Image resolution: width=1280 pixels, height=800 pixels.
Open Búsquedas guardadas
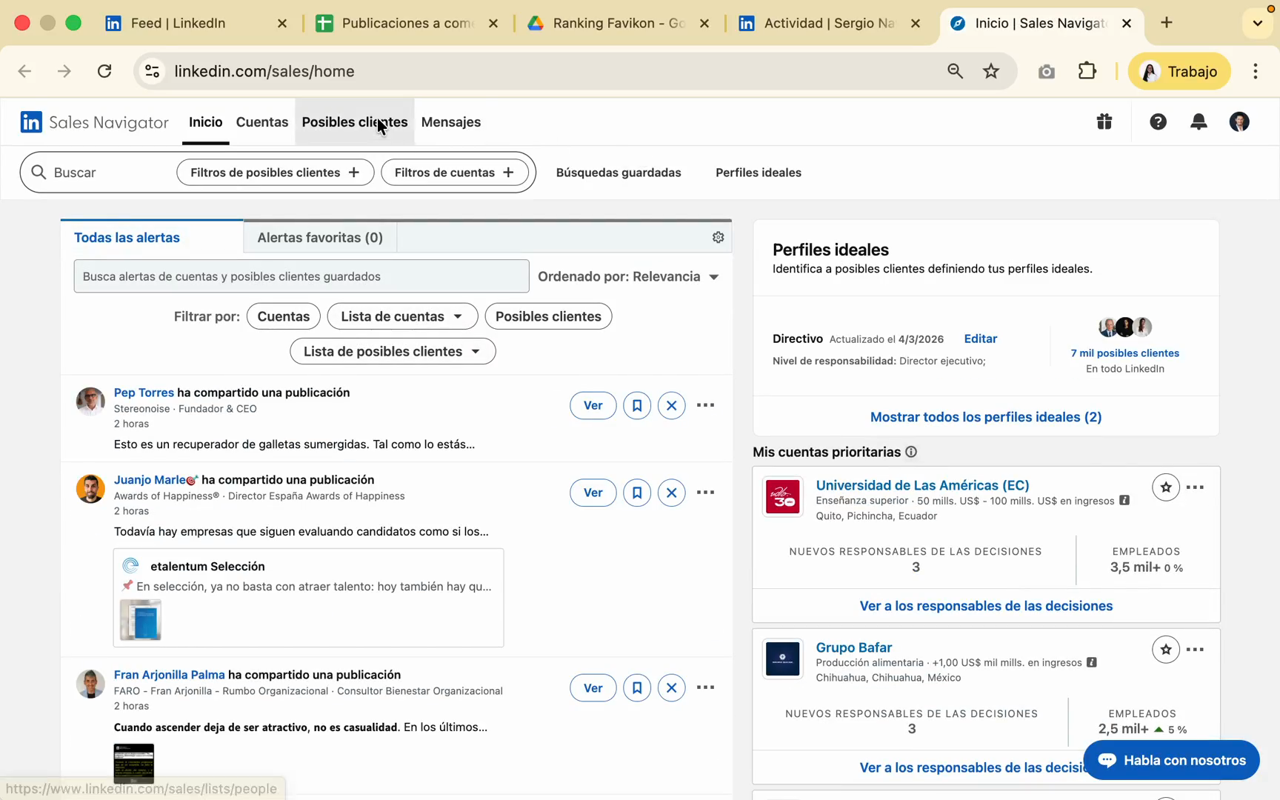tap(619, 173)
